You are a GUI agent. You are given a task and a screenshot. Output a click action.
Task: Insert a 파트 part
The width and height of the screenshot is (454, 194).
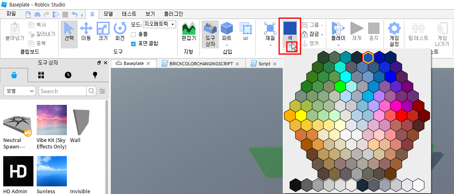(x=227, y=31)
